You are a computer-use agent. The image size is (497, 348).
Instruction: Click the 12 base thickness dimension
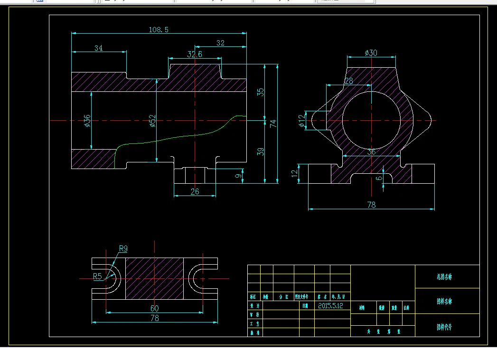click(294, 173)
